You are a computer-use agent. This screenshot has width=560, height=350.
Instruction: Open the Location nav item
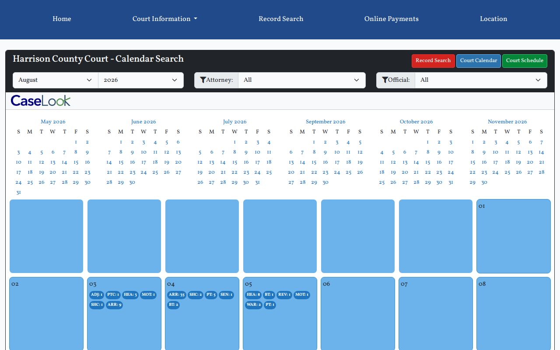click(493, 19)
